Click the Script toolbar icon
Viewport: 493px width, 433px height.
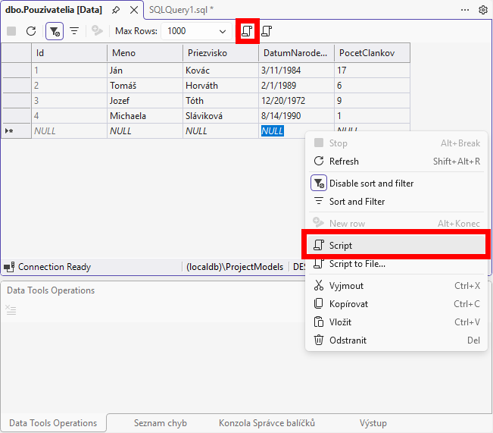(x=247, y=31)
